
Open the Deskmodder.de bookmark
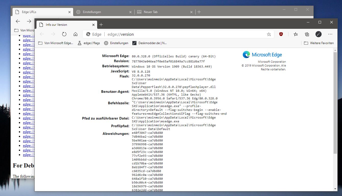pos(150,43)
